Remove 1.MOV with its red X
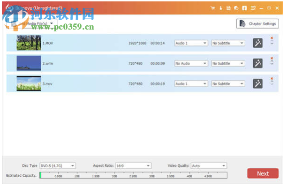287x187 pixels. click(272, 38)
